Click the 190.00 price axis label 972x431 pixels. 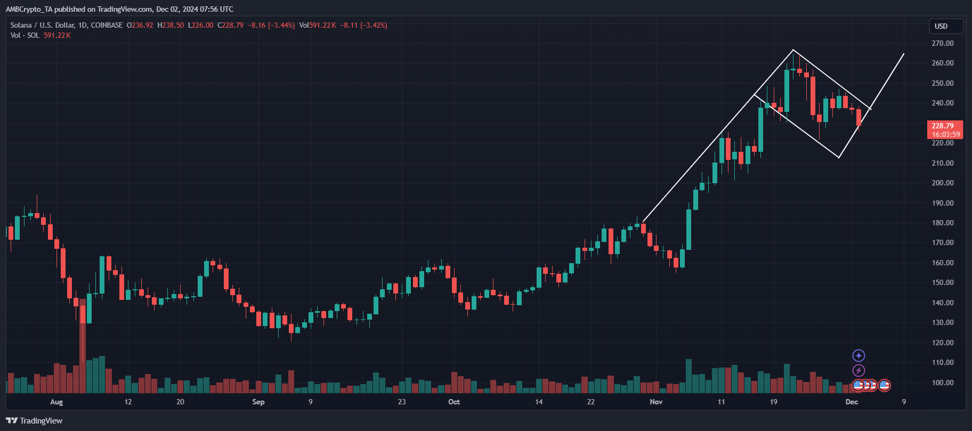click(943, 203)
